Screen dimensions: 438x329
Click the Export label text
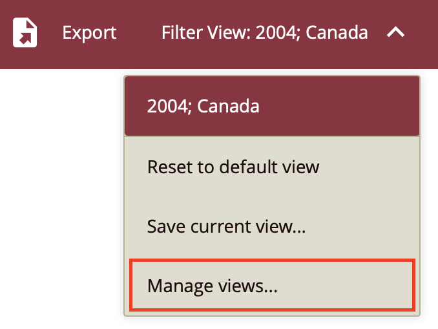(89, 33)
